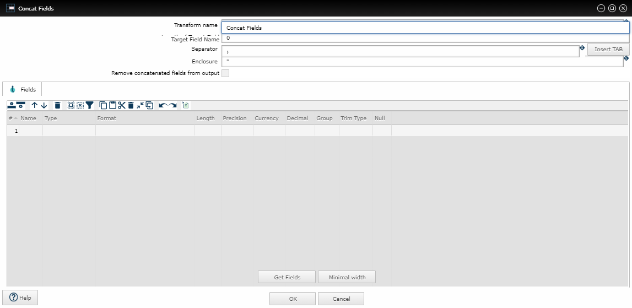
Task: Click the Length cell in row 1
Action: (x=208, y=131)
